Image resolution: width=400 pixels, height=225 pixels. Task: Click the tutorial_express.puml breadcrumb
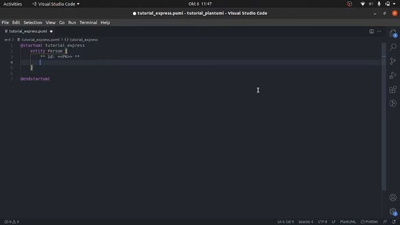coord(38,40)
